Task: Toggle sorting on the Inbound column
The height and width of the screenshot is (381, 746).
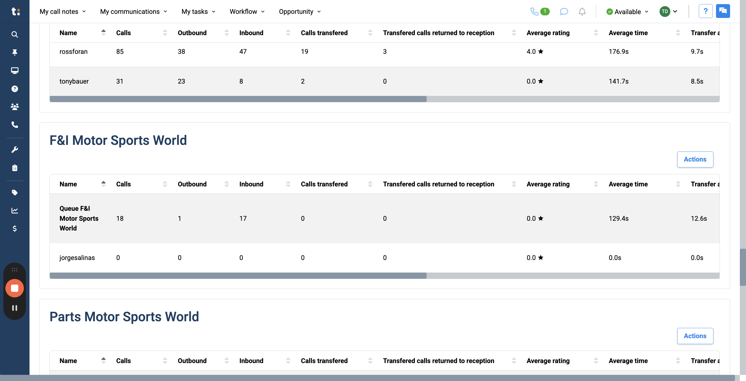Action: pyautogui.click(x=288, y=33)
